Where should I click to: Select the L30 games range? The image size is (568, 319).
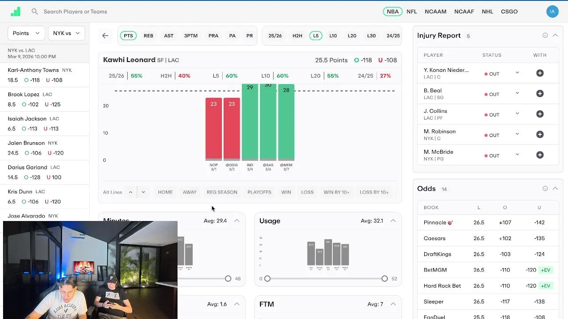(x=371, y=36)
